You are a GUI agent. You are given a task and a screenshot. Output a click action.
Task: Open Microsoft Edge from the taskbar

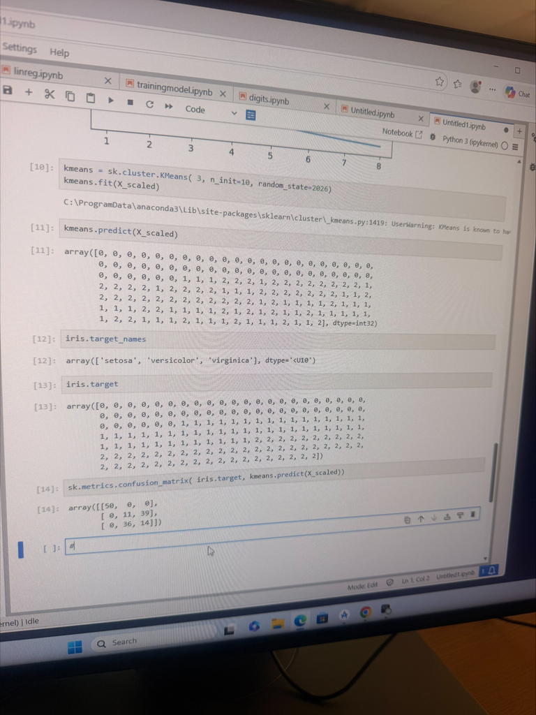pyautogui.click(x=300, y=621)
